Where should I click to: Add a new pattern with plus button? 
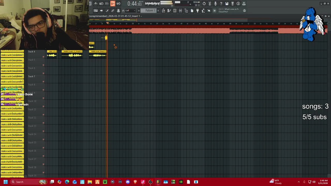coord(158,11)
